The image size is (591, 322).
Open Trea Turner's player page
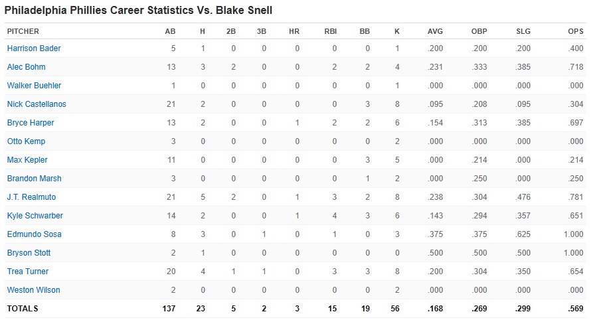[x=28, y=272]
